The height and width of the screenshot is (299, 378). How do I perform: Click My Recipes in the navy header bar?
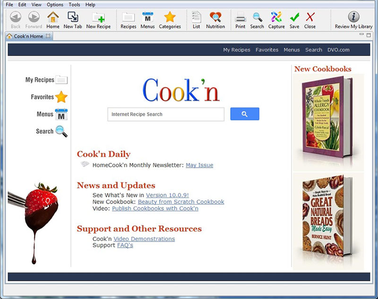point(236,50)
